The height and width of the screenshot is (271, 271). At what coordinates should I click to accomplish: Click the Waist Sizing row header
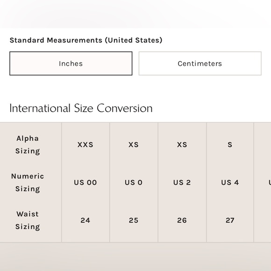[28, 221]
